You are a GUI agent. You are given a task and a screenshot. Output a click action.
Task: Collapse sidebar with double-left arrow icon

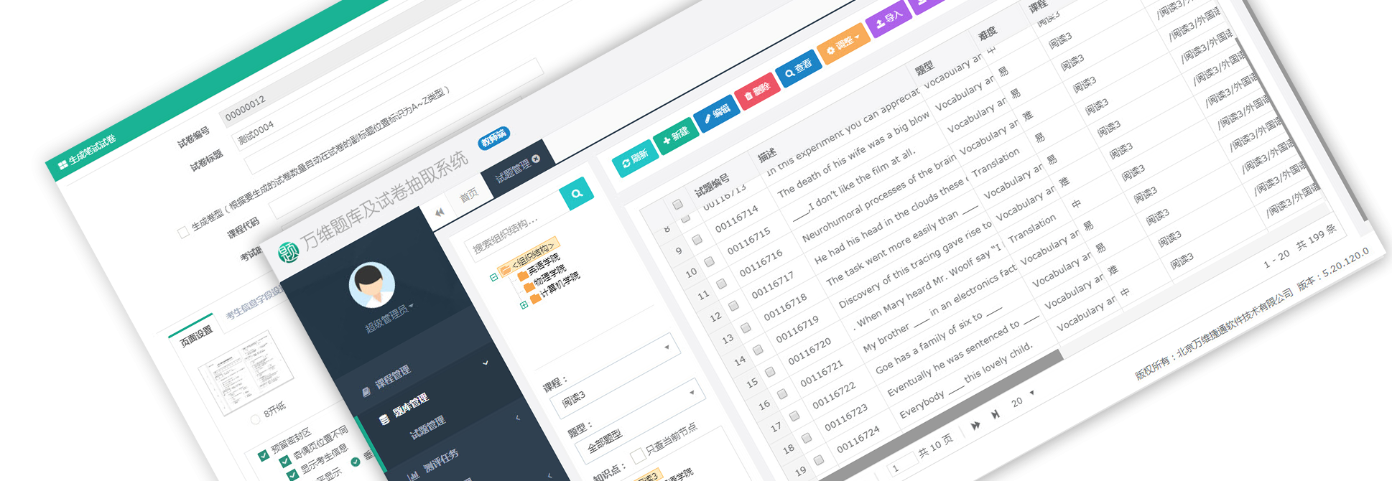pyautogui.click(x=440, y=212)
